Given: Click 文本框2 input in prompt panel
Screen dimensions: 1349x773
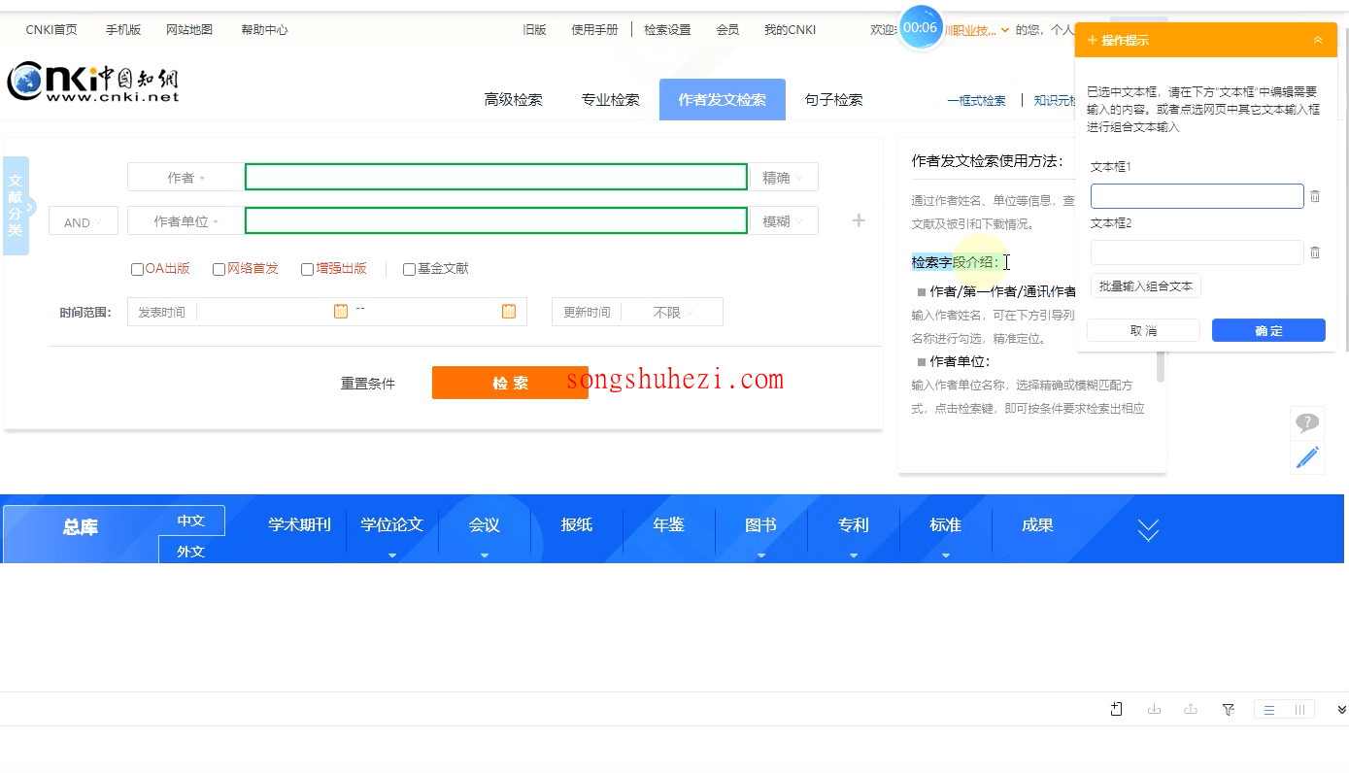Looking at the screenshot, I should click(1197, 252).
